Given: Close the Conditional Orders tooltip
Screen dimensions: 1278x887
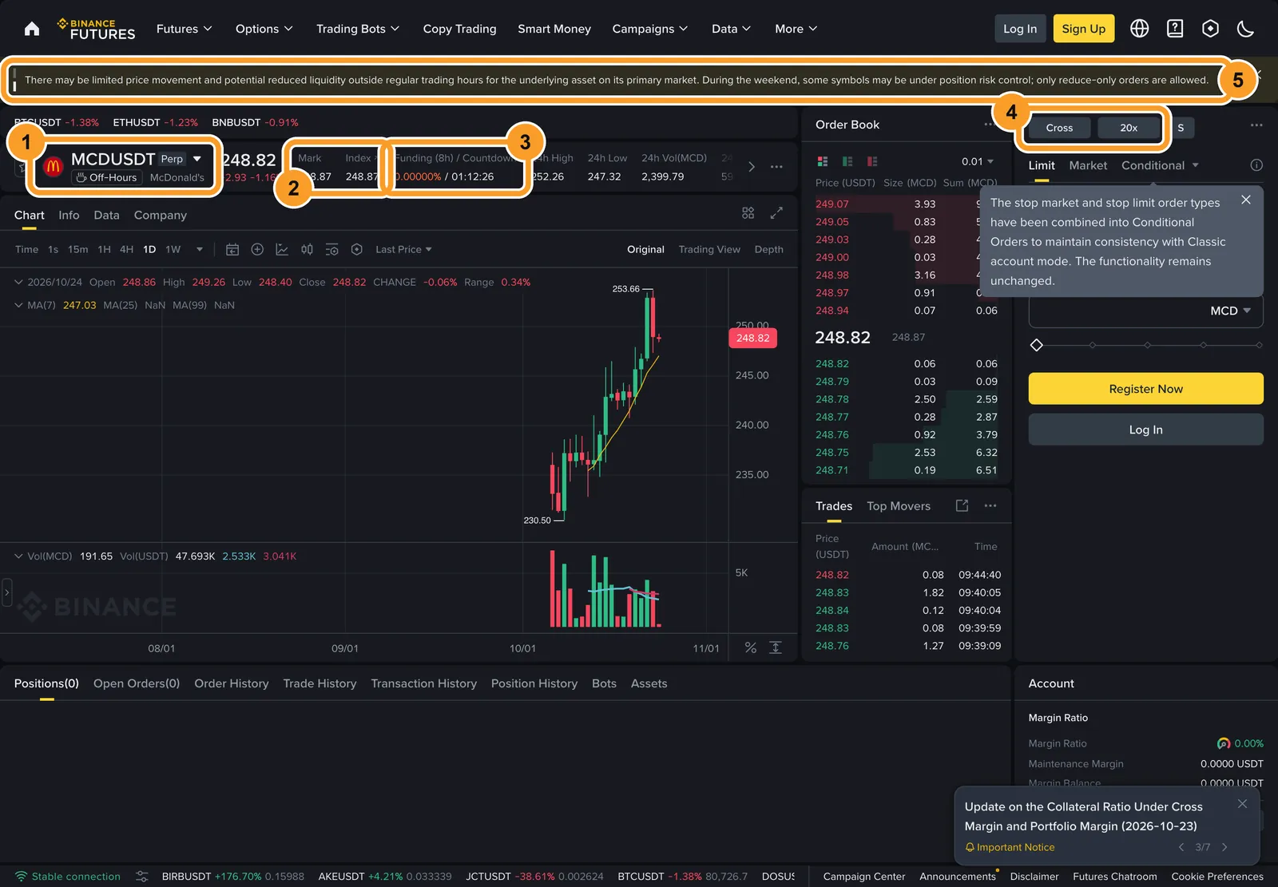Looking at the screenshot, I should 1246,200.
